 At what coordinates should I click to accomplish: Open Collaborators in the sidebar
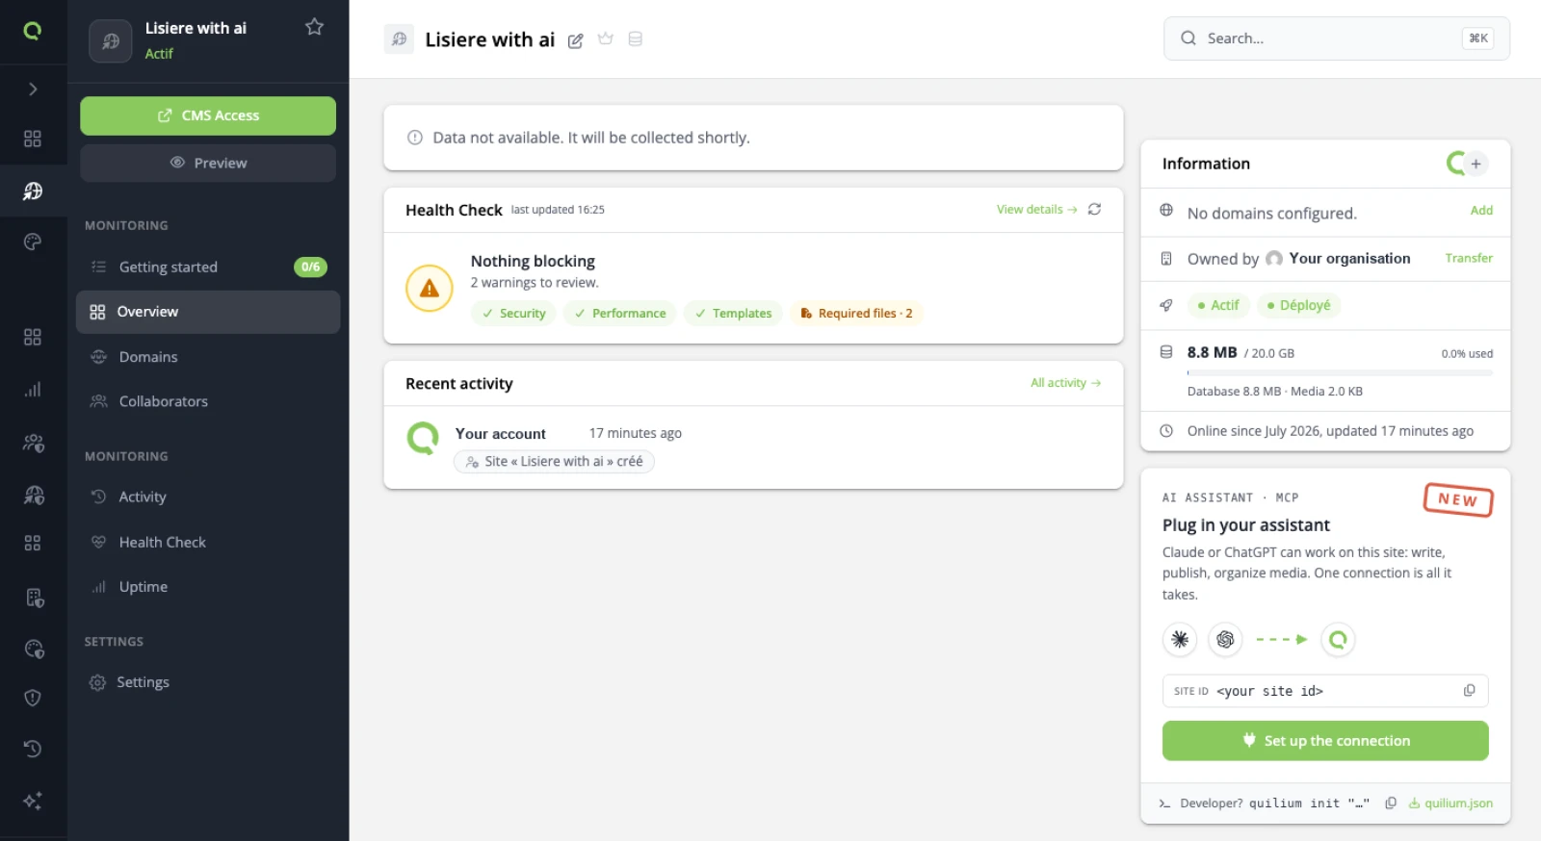point(208,401)
